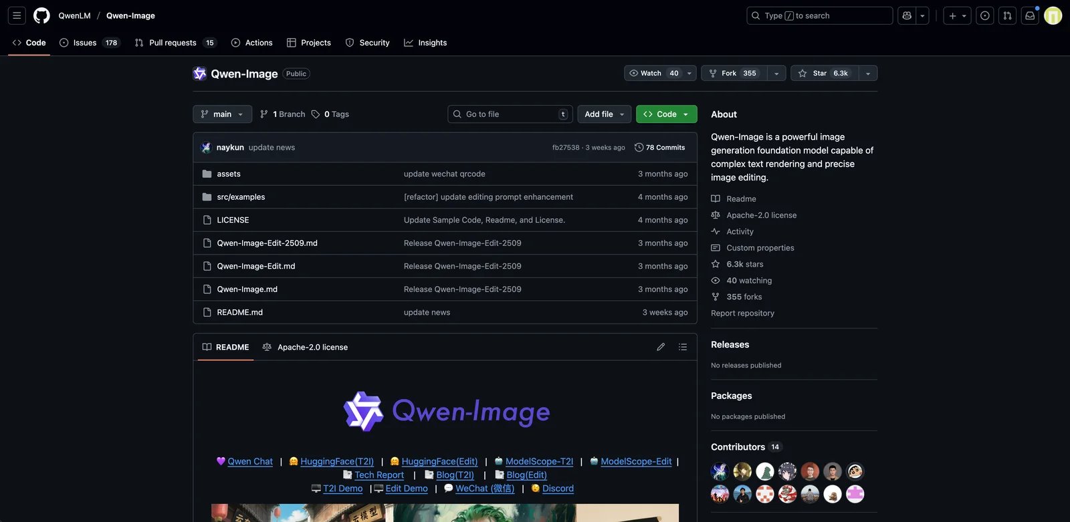Open the Copilot chat icon
The height and width of the screenshot is (522, 1070).
(907, 15)
